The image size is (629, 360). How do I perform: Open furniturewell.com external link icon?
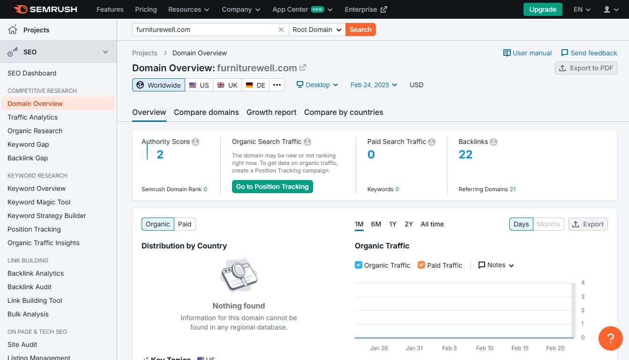point(303,67)
